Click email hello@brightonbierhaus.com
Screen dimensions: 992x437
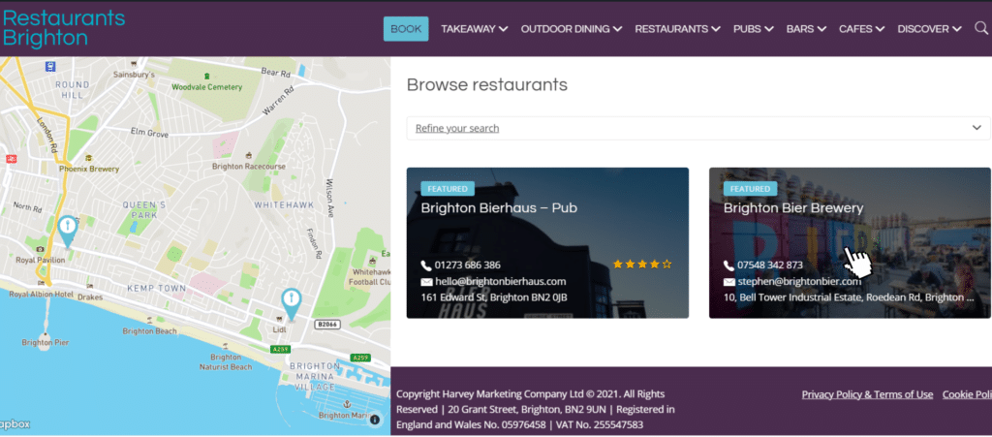click(x=501, y=281)
